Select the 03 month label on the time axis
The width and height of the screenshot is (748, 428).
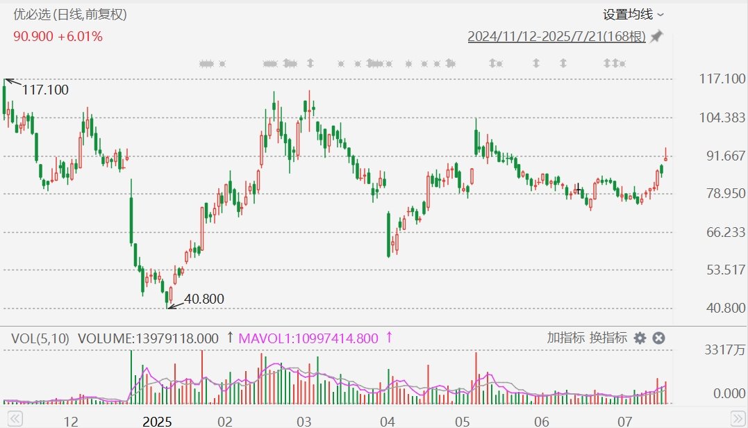tap(303, 421)
